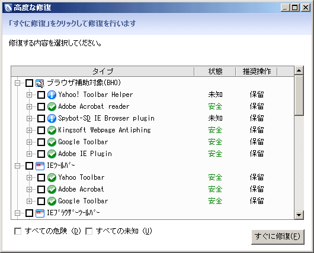314x253 pixels.
Task: Click the window icon beside IEツールバー
Action: [40, 166]
